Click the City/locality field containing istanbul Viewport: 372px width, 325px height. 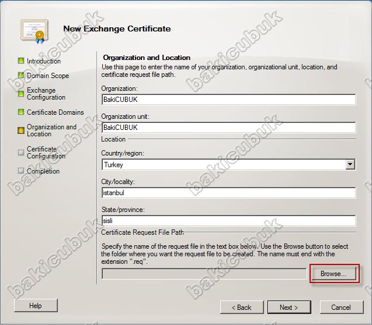(228, 193)
